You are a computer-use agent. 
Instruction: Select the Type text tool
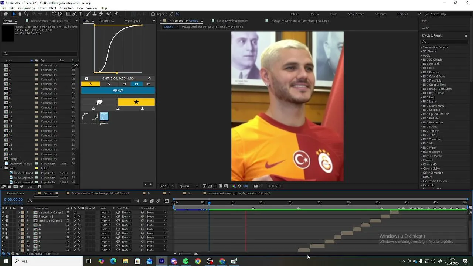tap(81, 14)
